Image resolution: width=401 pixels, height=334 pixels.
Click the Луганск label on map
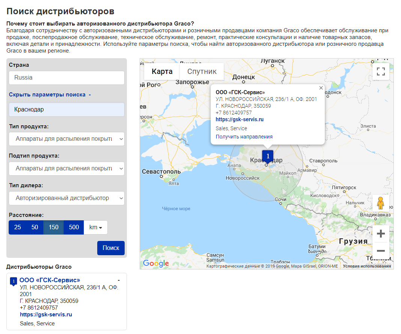pyautogui.click(x=272, y=61)
